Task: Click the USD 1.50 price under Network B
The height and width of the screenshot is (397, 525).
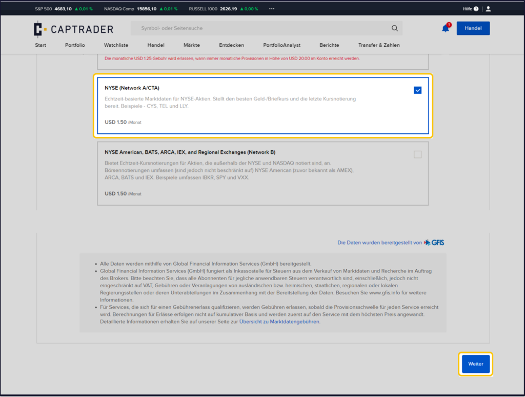Action: pos(123,194)
